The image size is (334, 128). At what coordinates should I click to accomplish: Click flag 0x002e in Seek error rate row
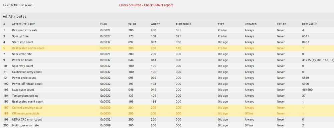point(106,54)
